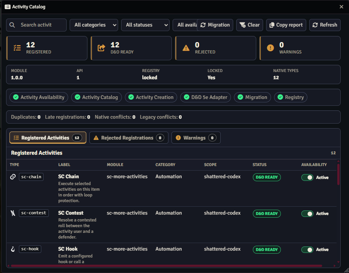Image resolution: width=349 pixels, height=273 pixels.
Task: Click the Late registrations: 0 text
Action: [67, 117]
